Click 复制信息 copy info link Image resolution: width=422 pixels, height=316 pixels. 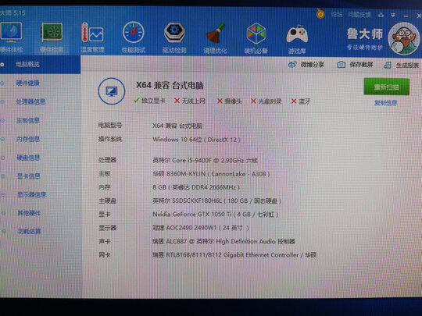pos(386,103)
